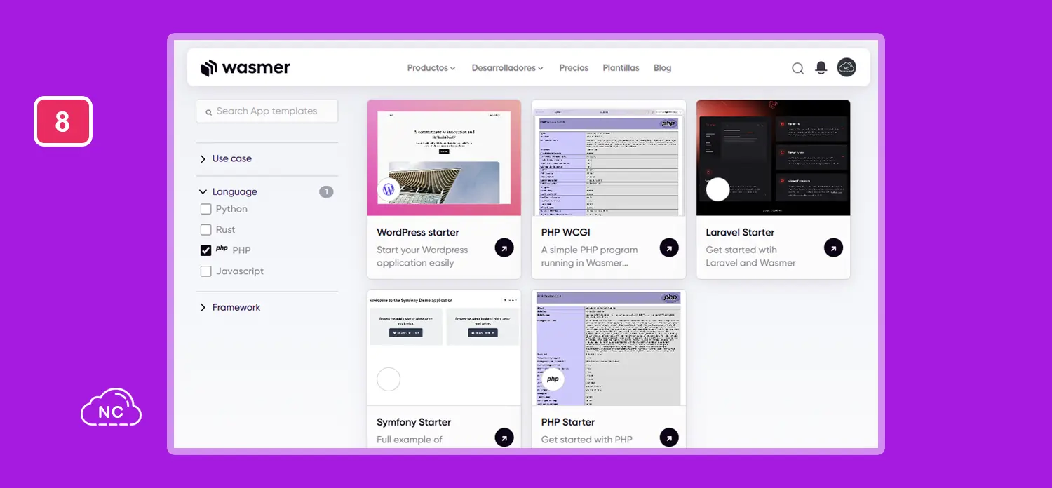Open PHP Starter arrow button
The image size is (1052, 488).
coord(669,438)
